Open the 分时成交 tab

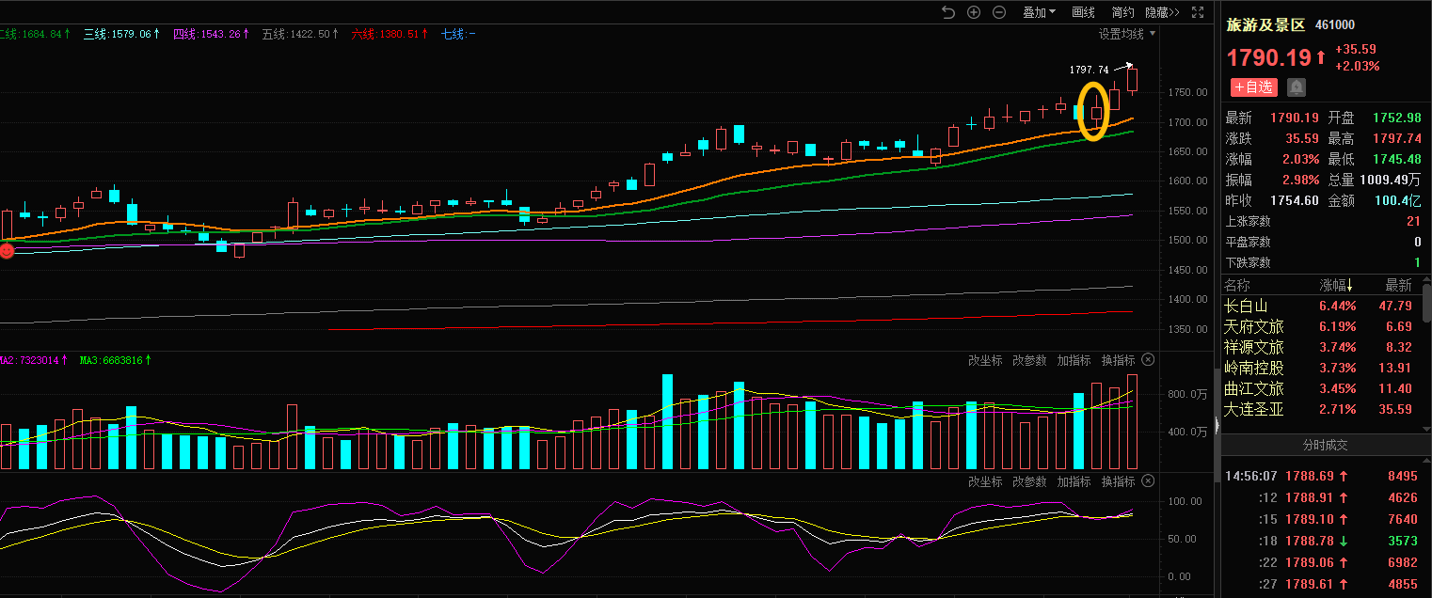pos(1325,445)
